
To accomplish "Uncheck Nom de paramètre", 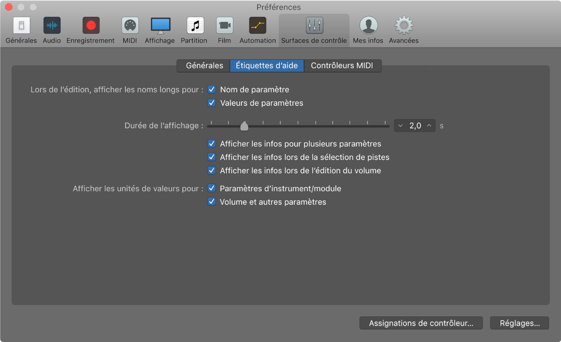I will coord(211,89).
